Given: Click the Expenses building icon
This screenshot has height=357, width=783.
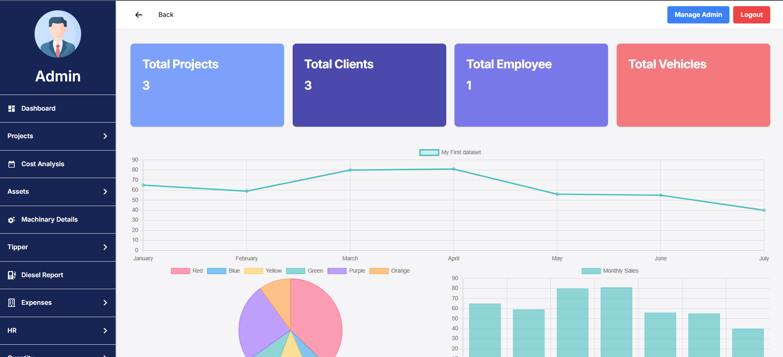Looking at the screenshot, I should click(x=12, y=303).
